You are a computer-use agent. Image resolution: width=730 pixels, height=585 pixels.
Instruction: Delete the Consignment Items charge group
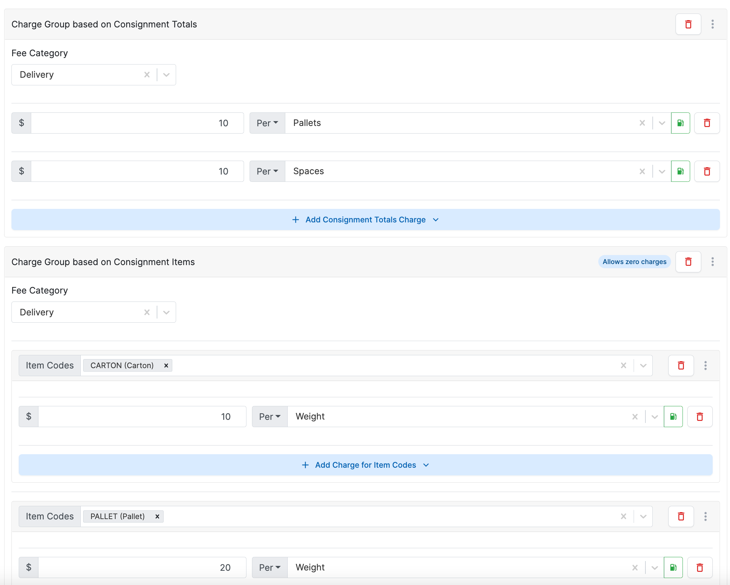click(x=688, y=262)
